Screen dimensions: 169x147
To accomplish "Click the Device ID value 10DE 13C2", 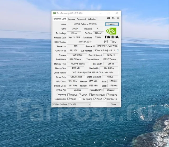I will click(x=107, y=46).
